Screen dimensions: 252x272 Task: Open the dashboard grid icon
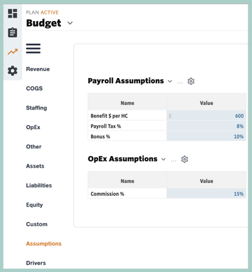[12, 13]
